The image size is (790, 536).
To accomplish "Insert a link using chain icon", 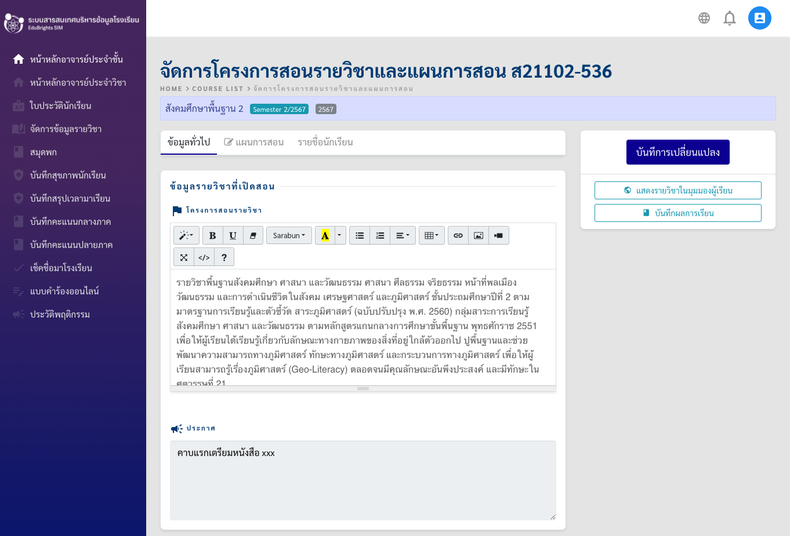I will click(x=458, y=235).
